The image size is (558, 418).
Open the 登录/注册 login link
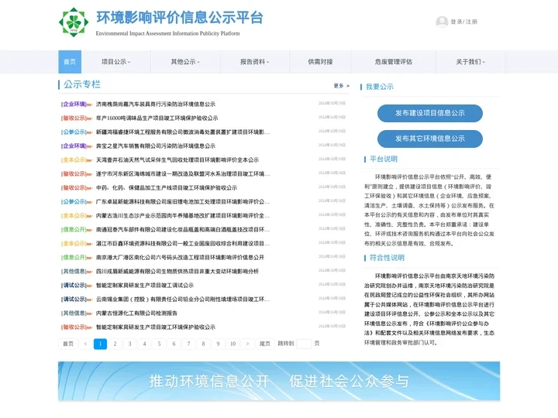pyautogui.click(x=464, y=22)
